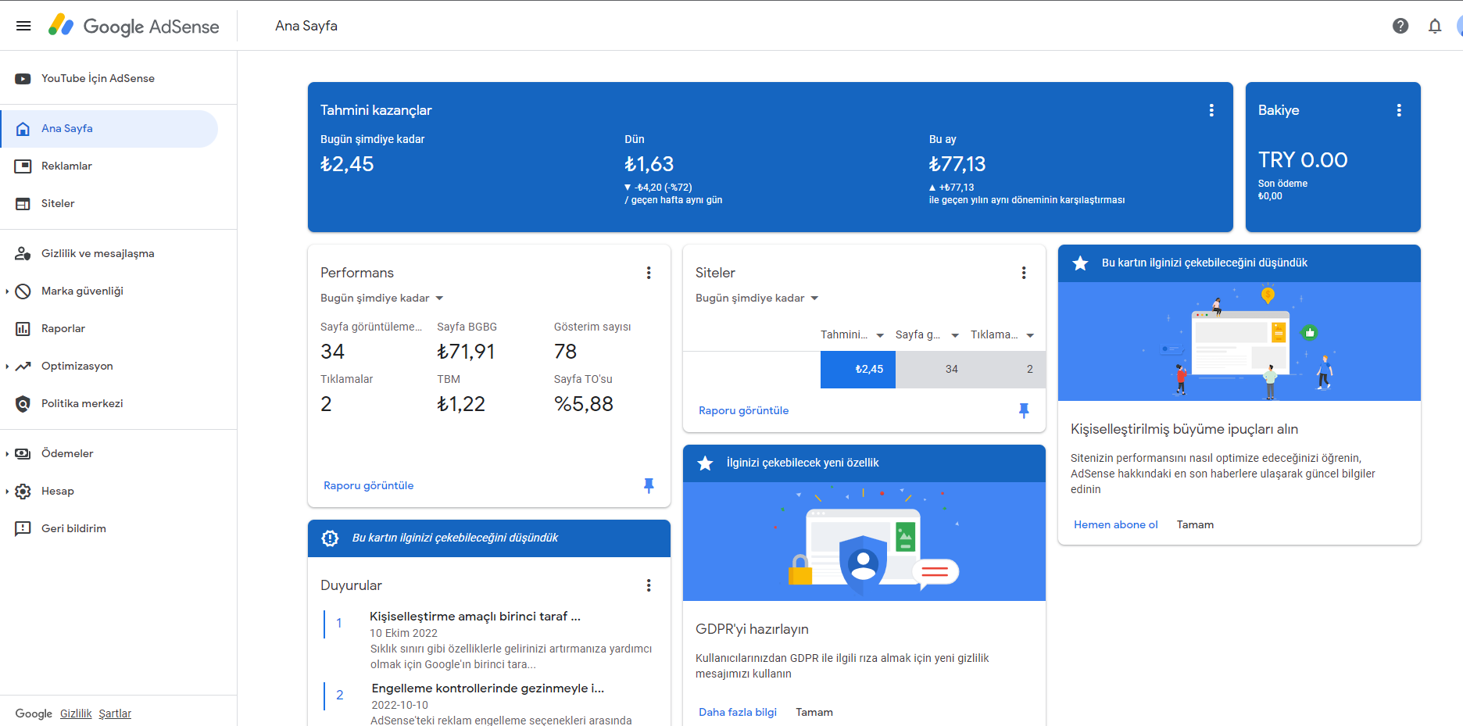Open announcement Engelleme kontrollerinde gezinmeyle

point(488,688)
